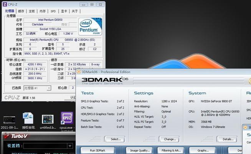Click the 8-way cache value
The height and width of the screenshot is (154, 251).
(x=95, y=64)
